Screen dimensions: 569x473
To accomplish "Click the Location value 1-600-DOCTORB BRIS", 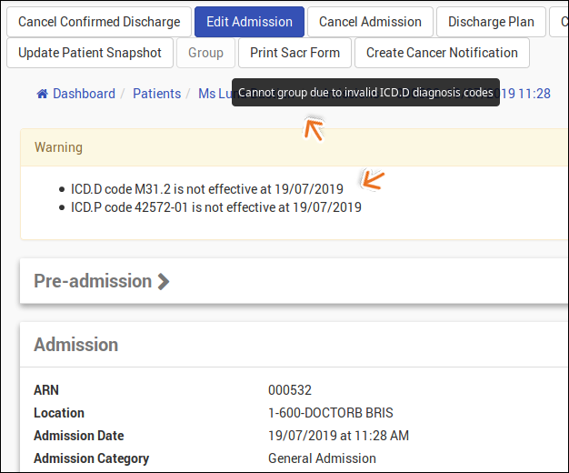I will (x=331, y=413).
